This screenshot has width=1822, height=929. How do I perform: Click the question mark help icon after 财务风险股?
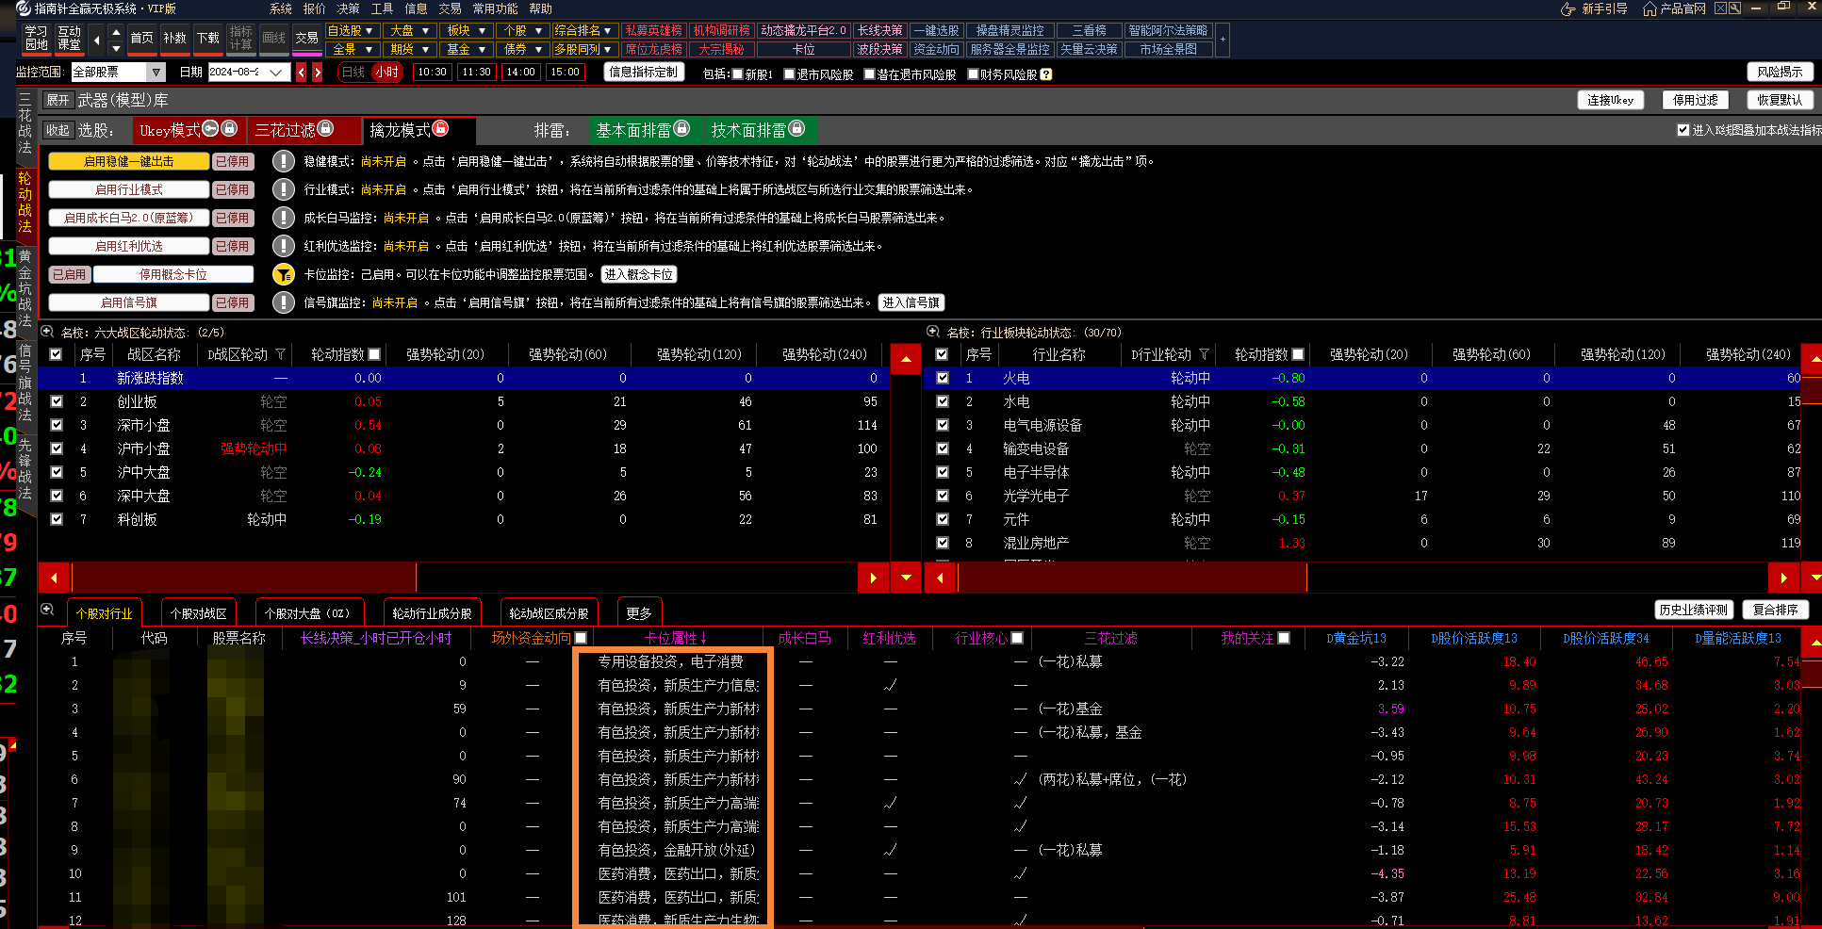click(1045, 74)
